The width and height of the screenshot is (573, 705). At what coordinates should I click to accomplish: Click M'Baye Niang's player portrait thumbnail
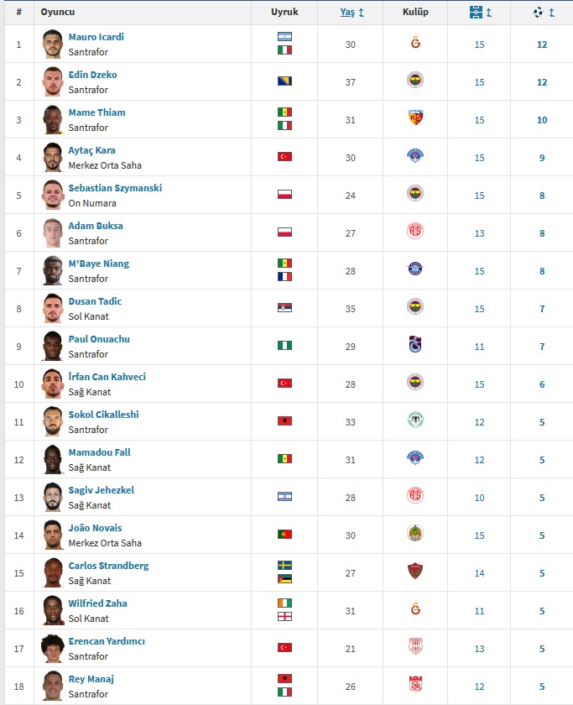coord(53,270)
